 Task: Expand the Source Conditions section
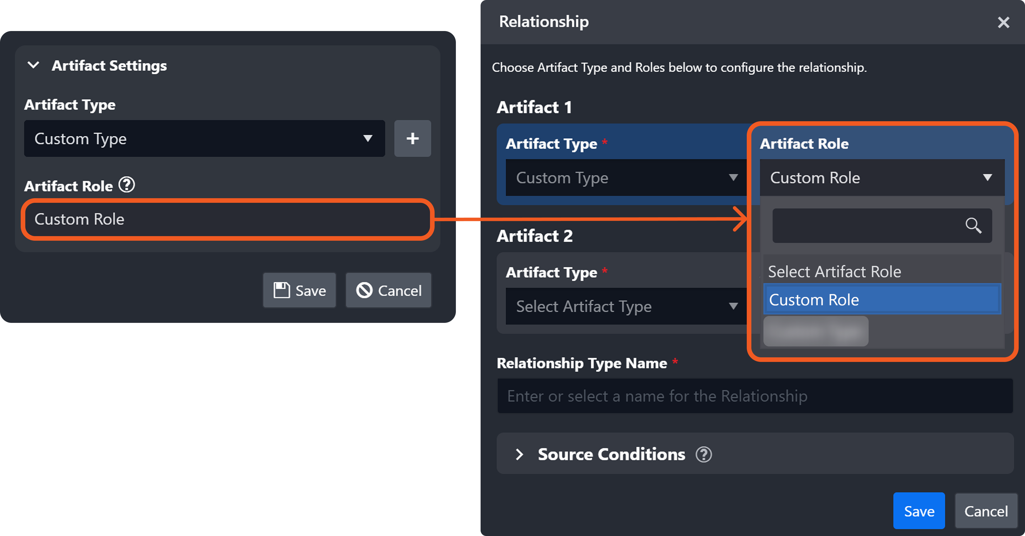coord(519,454)
